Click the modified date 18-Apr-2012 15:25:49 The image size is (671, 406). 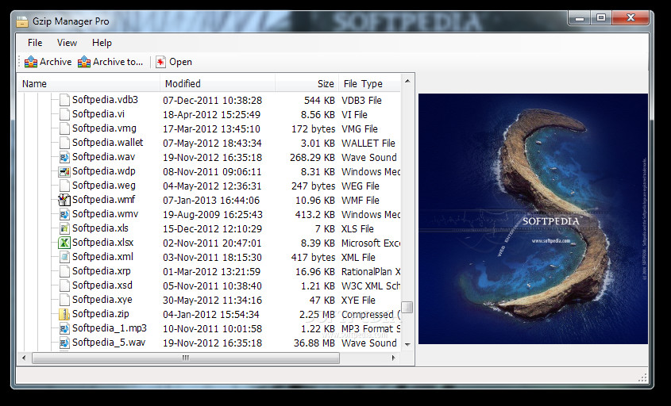pos(211,114)
